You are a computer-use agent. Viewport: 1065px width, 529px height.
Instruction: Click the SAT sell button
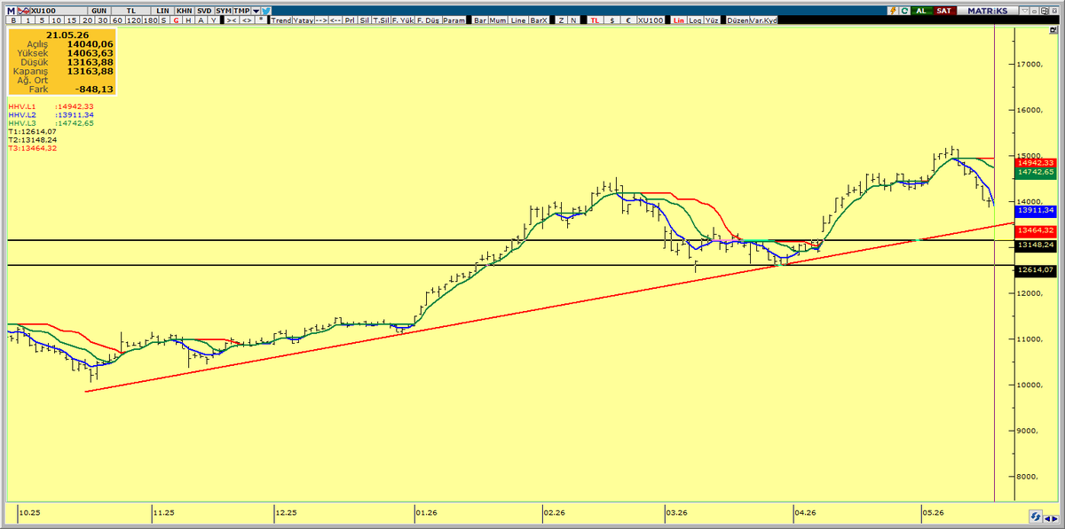tap(944, 11)
